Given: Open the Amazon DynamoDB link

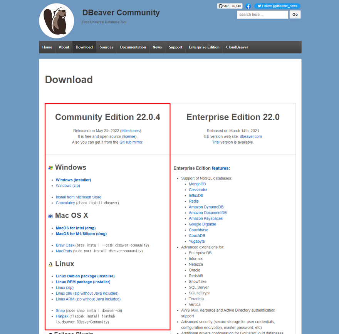Looking at the screenshot, I should click(206, 207).
